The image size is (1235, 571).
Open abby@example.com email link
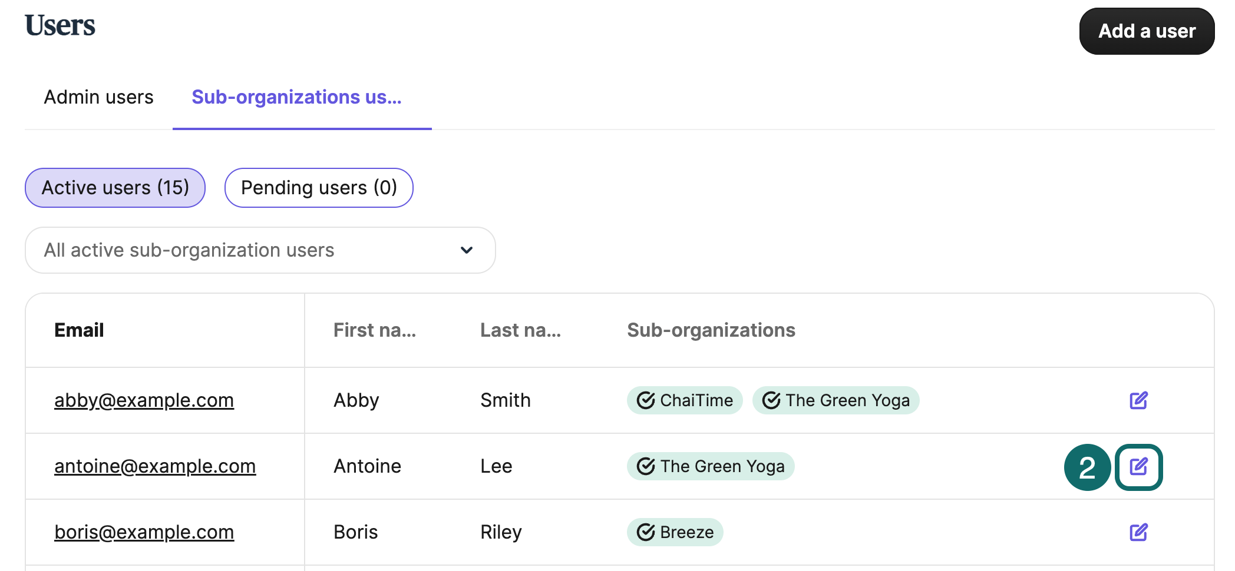(144, 400)
